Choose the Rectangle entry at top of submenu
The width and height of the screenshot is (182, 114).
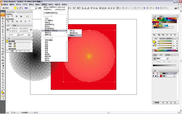[x=75, y=31]
